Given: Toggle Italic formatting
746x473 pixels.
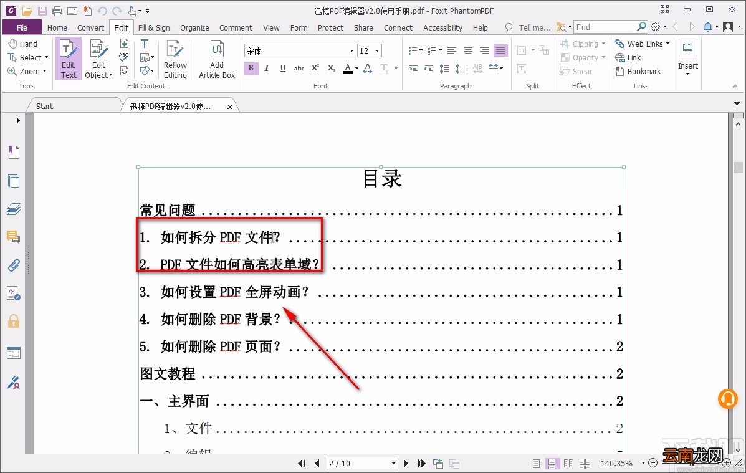Looking at the screenshot, I should coord(267,68).
